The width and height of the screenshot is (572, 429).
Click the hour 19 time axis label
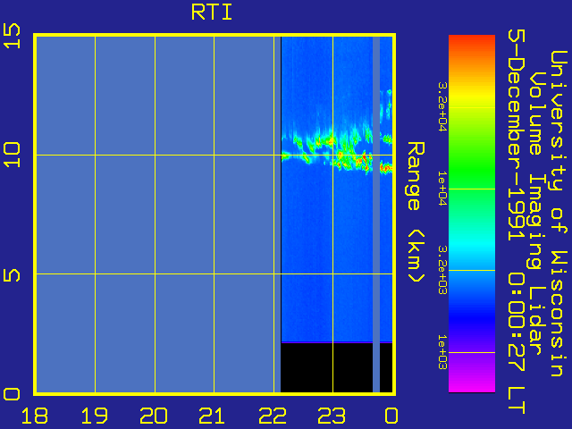95,416
